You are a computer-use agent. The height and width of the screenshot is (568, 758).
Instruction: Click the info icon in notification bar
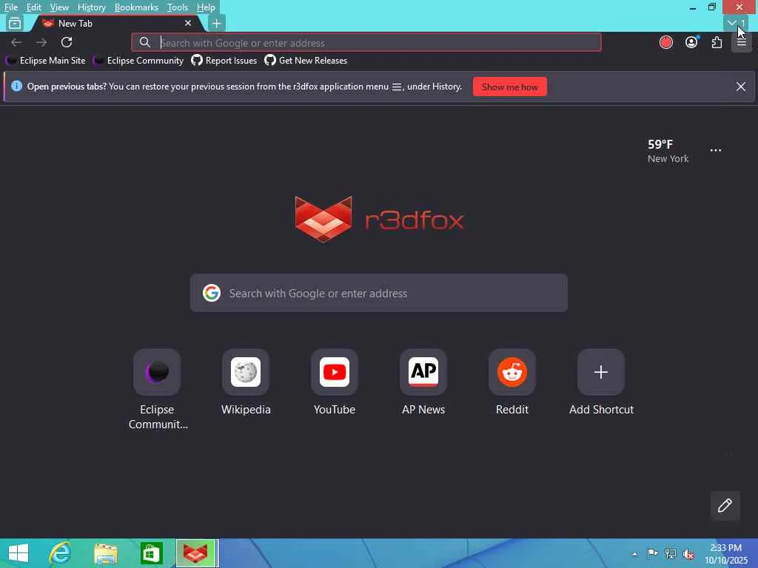coord(16,87)
